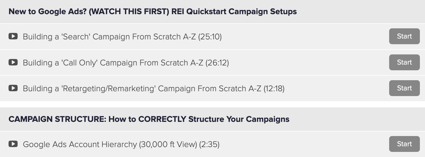Click 'How to CORRECTLY Structure Your Campaigns' heading text
The image size is (425, 157).
(199, 119)
